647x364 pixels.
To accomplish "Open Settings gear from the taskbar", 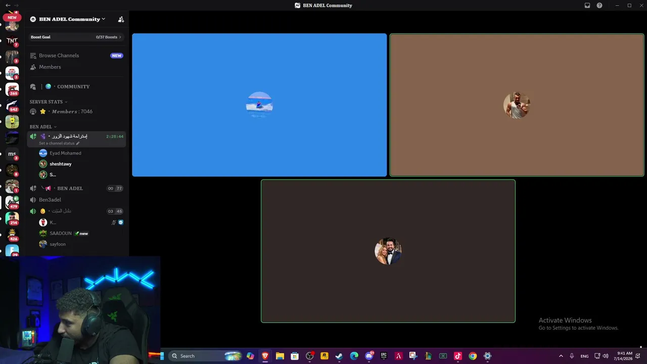I will coord(487,356).
